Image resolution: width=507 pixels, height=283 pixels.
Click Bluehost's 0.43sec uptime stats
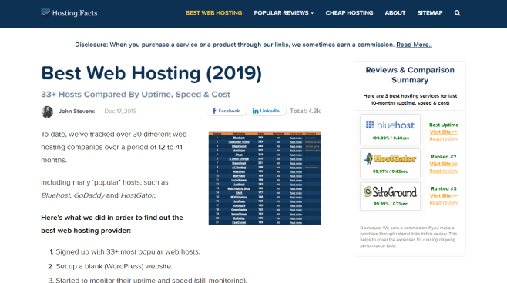click(391, 138)
